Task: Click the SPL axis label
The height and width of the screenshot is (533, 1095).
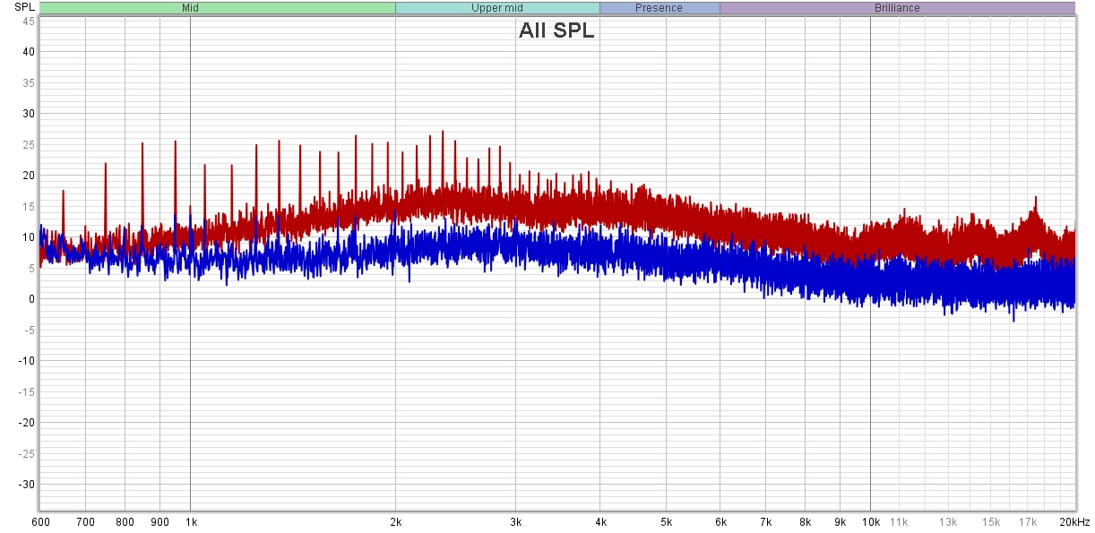Action: tap(24, 7)
